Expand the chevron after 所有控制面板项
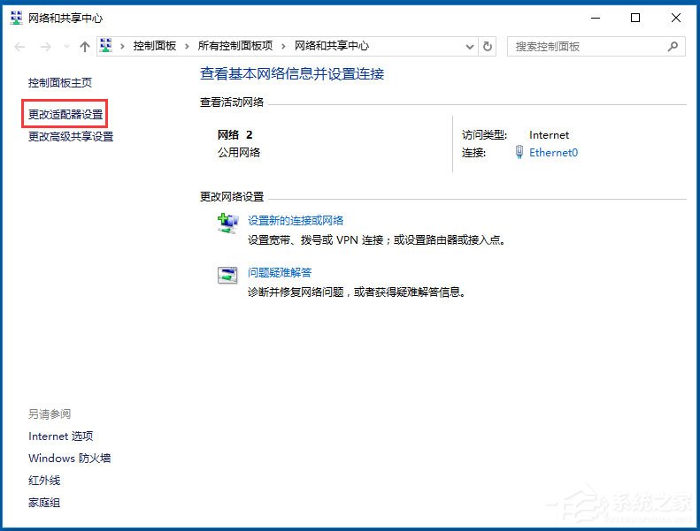 [283, 46]
